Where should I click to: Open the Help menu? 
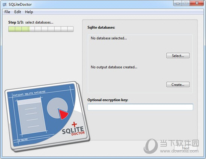click(29, 12)
